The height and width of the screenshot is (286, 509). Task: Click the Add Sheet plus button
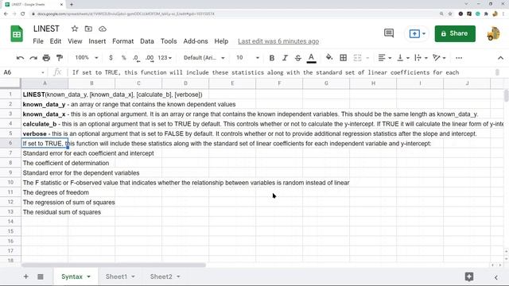26,276
